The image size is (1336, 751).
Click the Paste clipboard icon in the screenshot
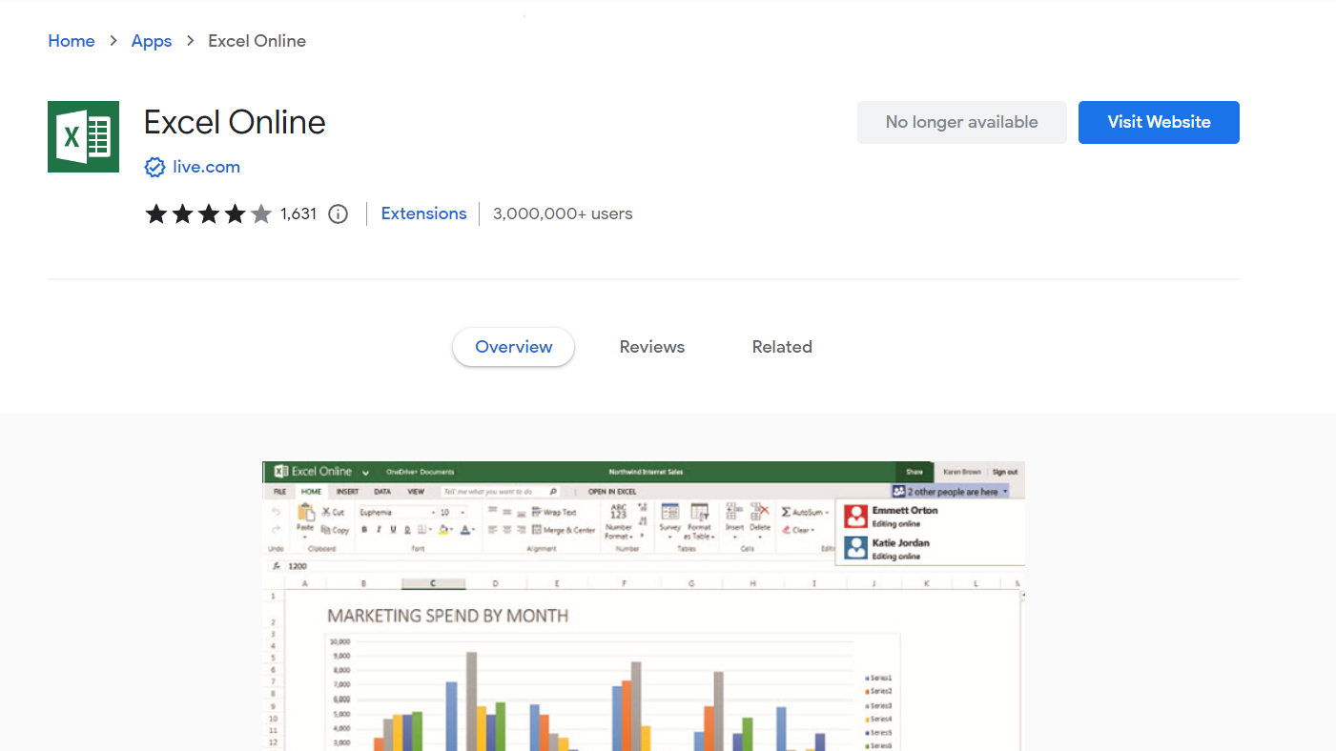(305, 515)
